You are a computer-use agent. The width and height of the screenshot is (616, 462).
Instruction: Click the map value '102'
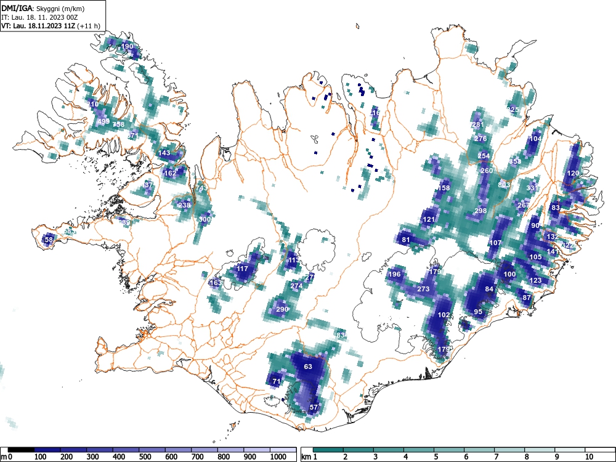point(444,315)
